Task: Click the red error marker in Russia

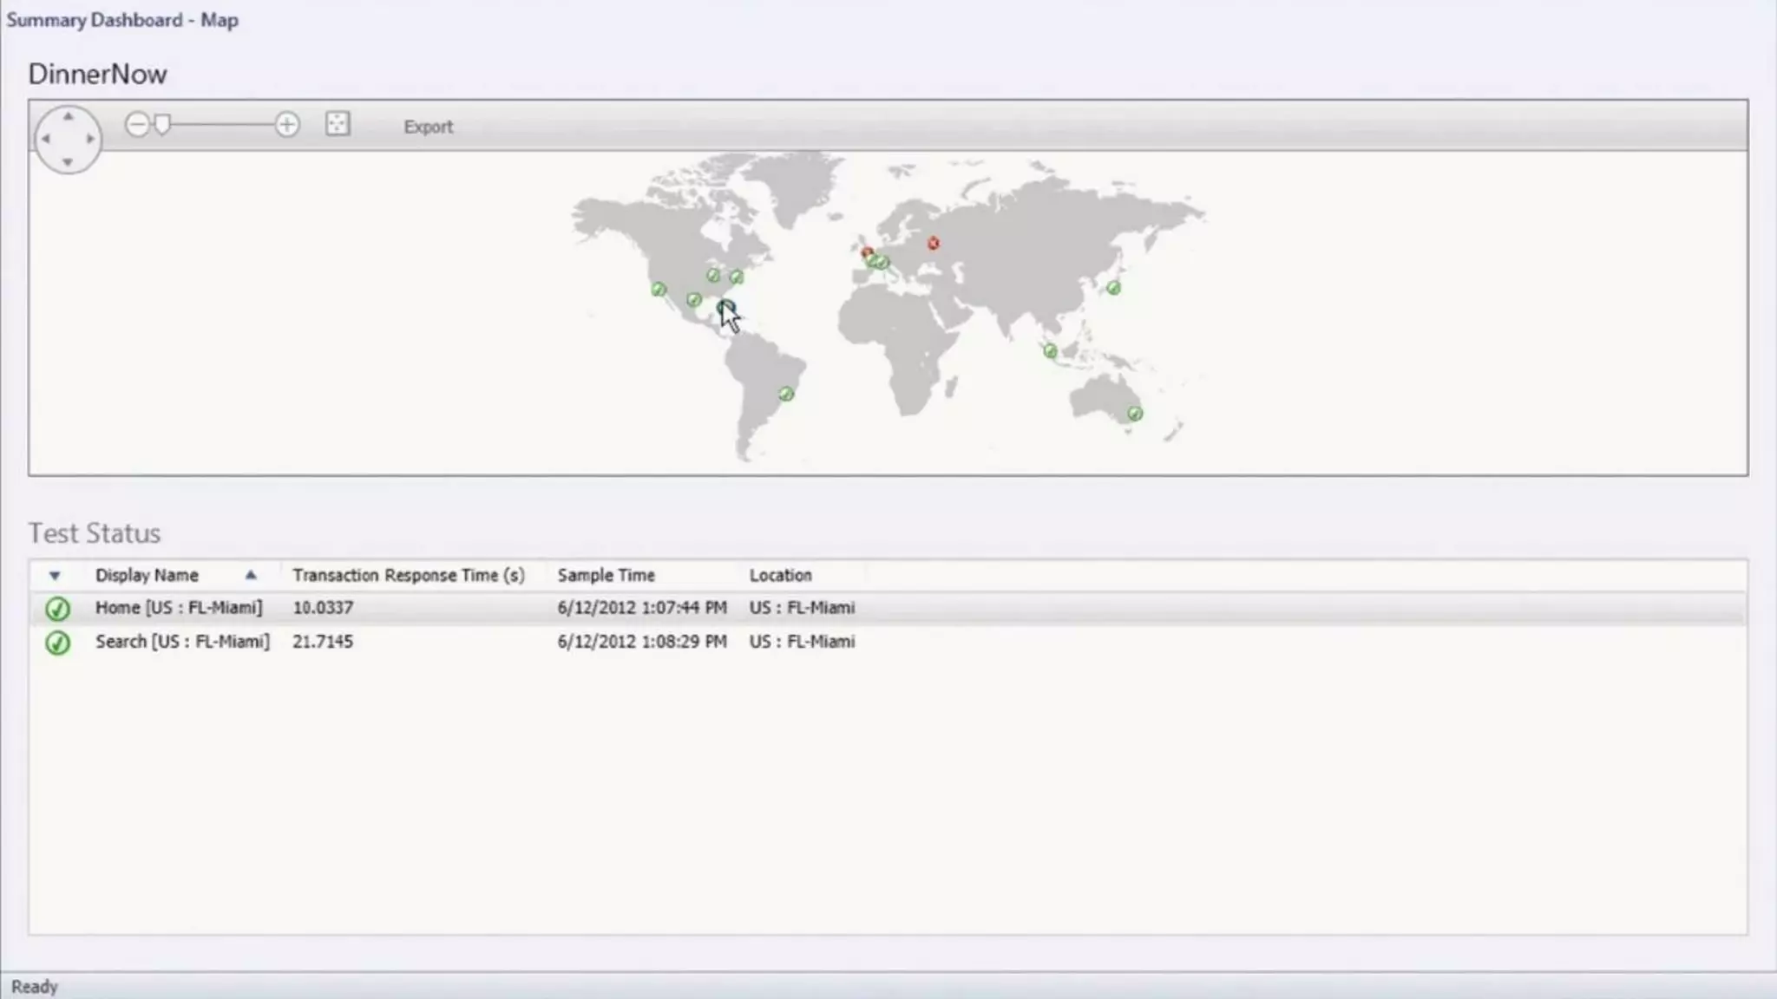Action: click(x=934, y=244)
